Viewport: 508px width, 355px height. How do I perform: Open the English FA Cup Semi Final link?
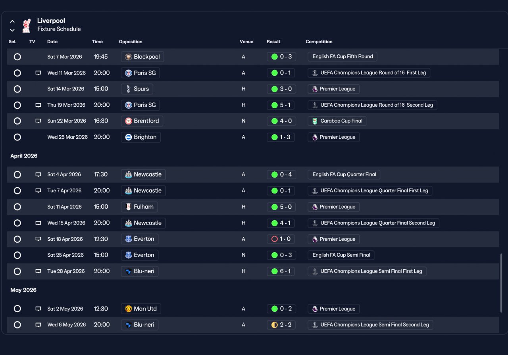341,255
